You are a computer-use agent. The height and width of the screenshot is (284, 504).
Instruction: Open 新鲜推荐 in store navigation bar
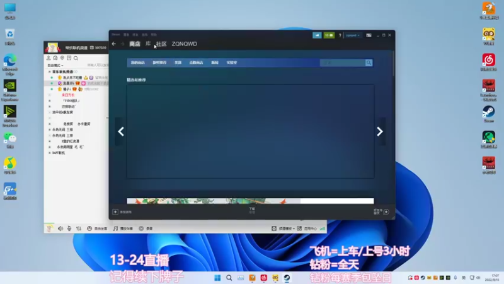pos(159,62)
